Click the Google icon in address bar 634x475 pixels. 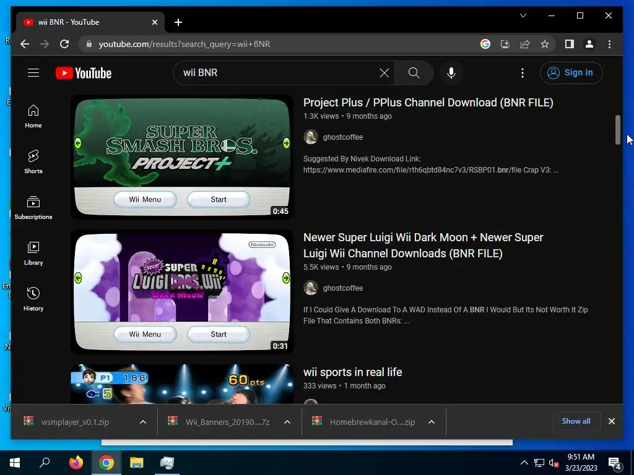[x=485, y=44]
